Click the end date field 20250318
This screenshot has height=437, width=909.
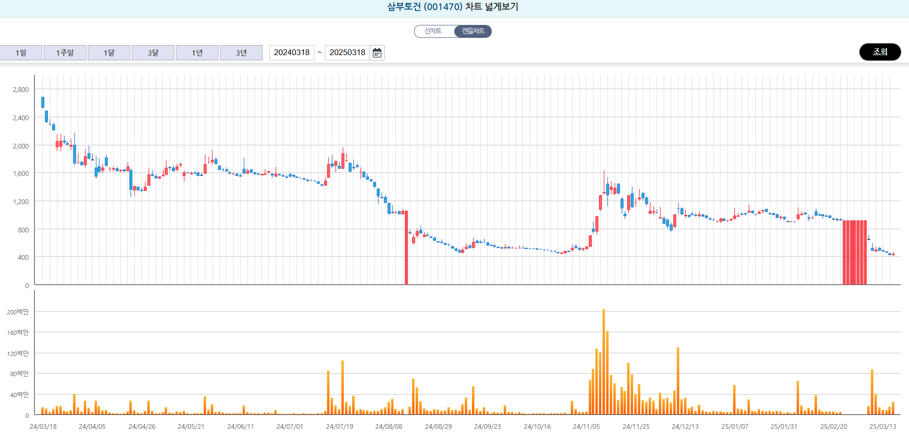coord(347,53)
